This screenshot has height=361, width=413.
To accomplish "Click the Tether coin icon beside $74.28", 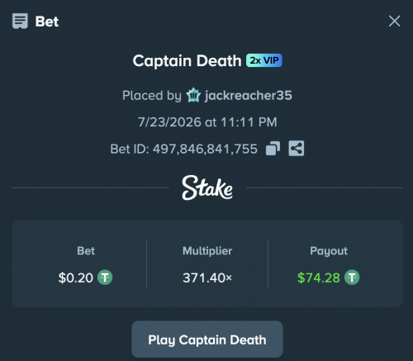I will click(352, 278).
